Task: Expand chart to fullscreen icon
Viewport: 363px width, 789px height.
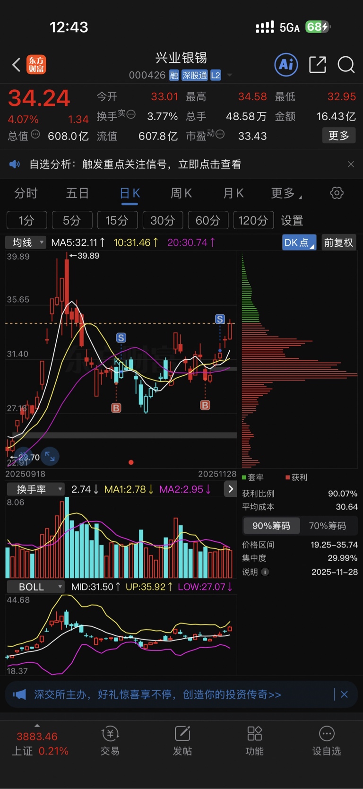Action: coord(50,456)
